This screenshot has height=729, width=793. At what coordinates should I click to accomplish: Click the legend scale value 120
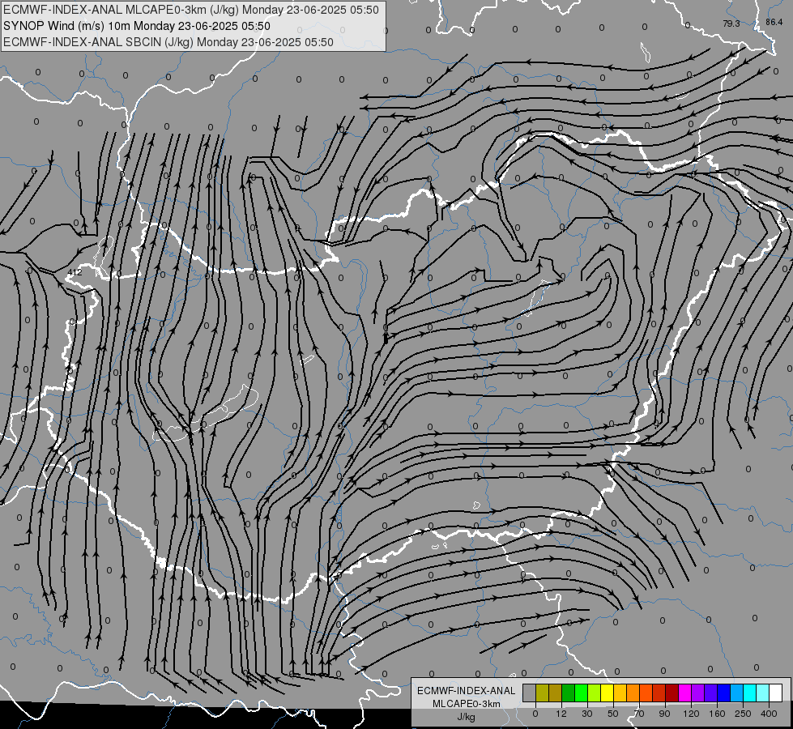coord(692,714)
